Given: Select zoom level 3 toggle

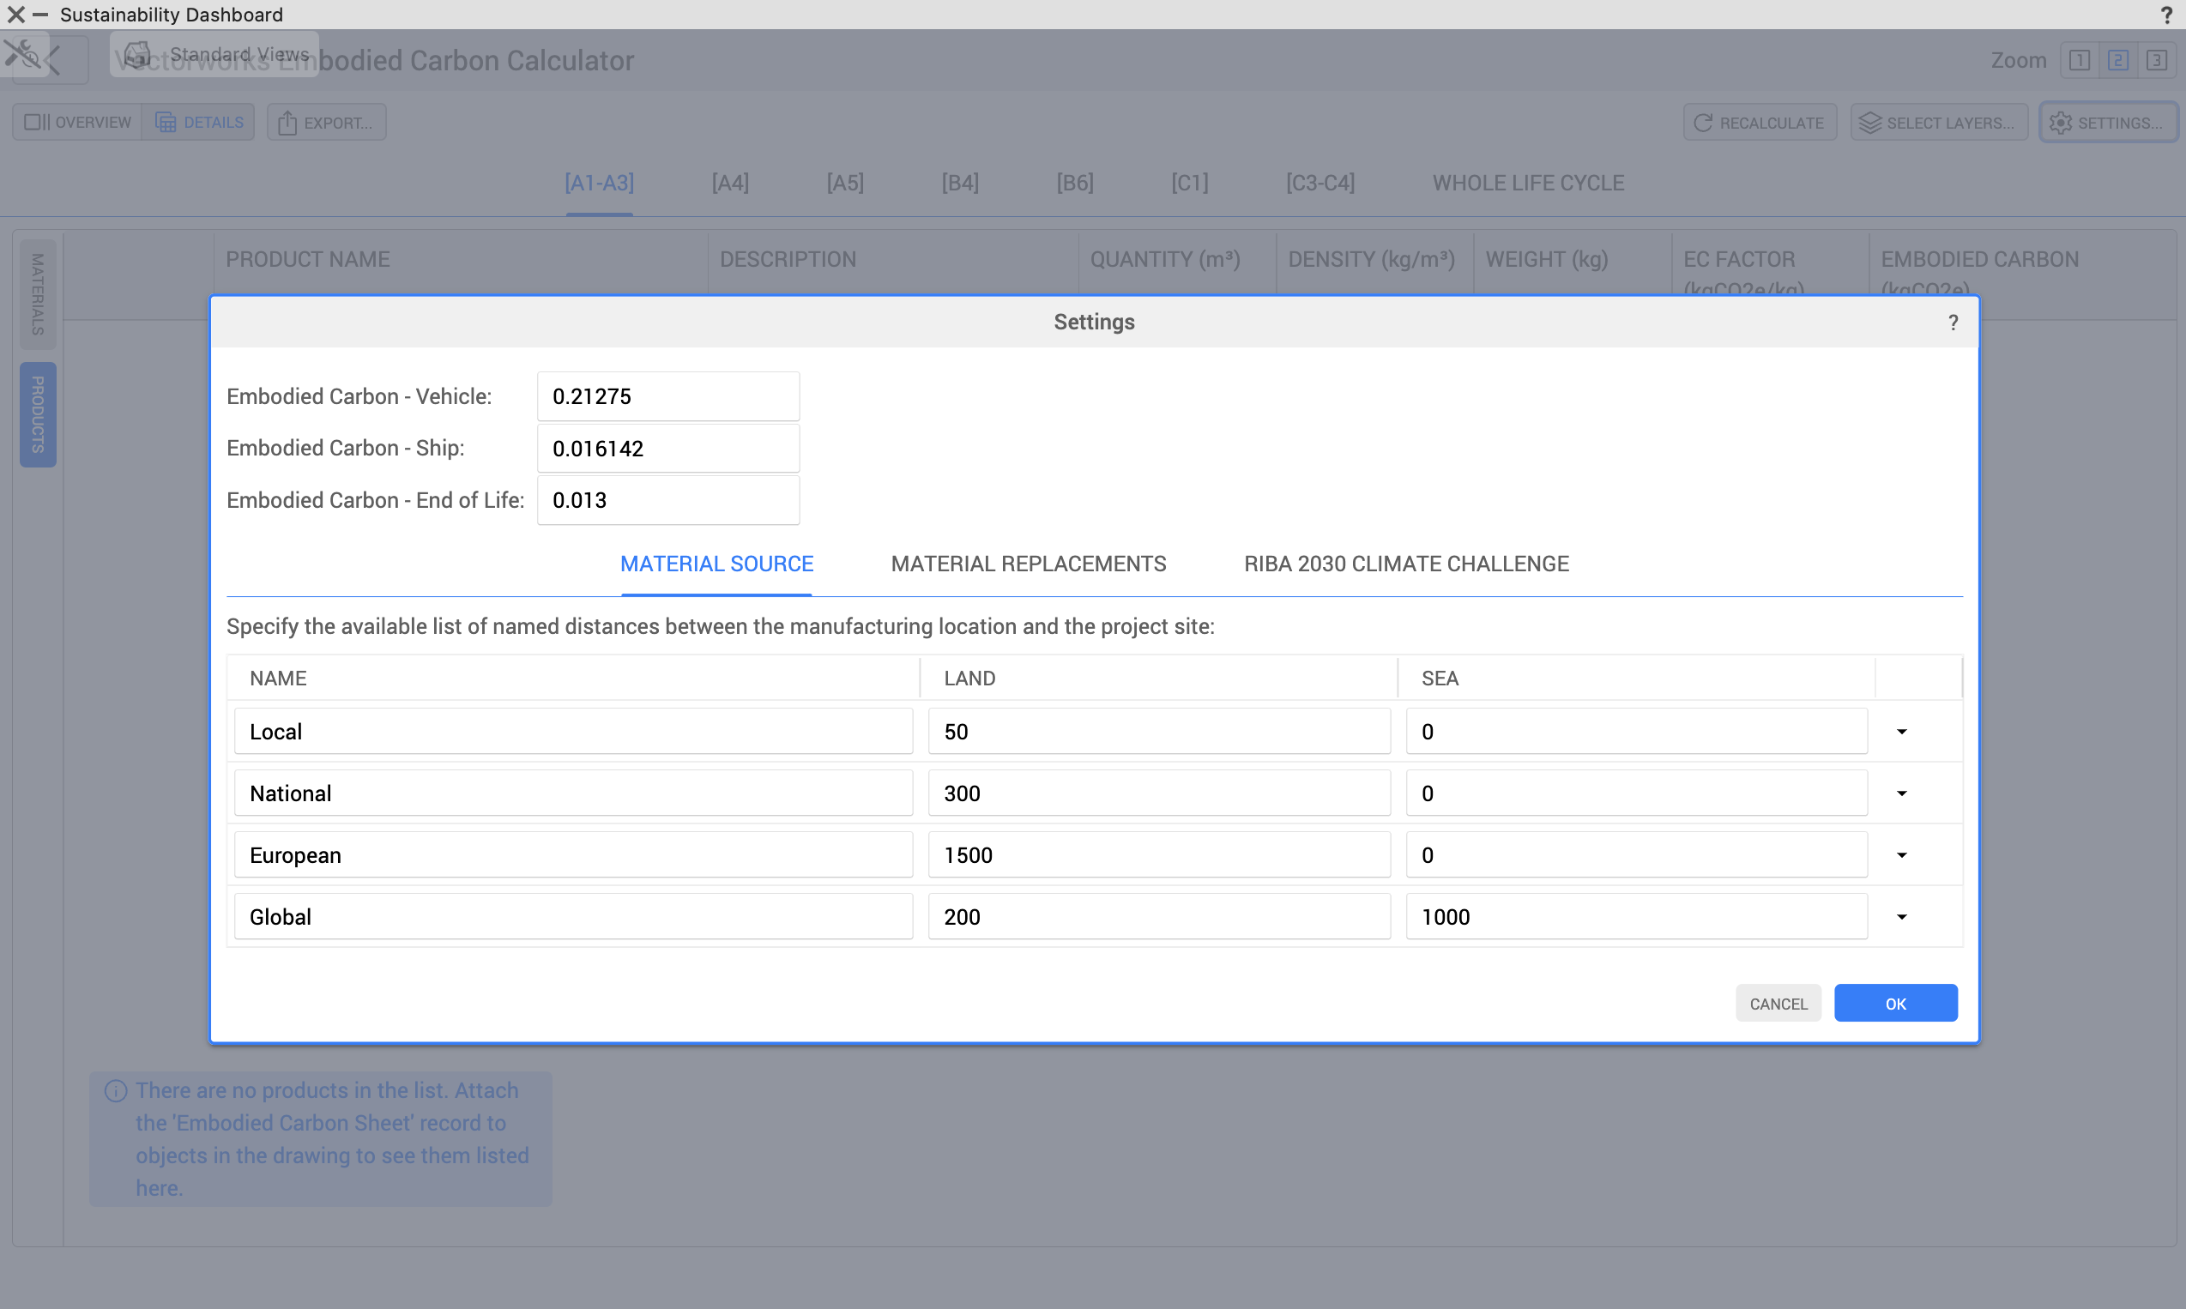Looking at the screenshot, I should pyautogui.click(x=2156, y=60).
